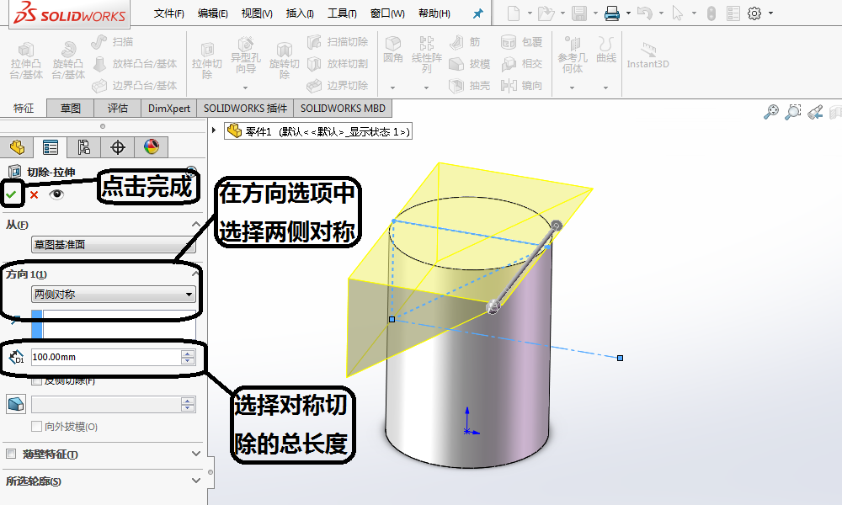Click the Open file icon
The image size is (842, 505).
click(x=546, y=13)
